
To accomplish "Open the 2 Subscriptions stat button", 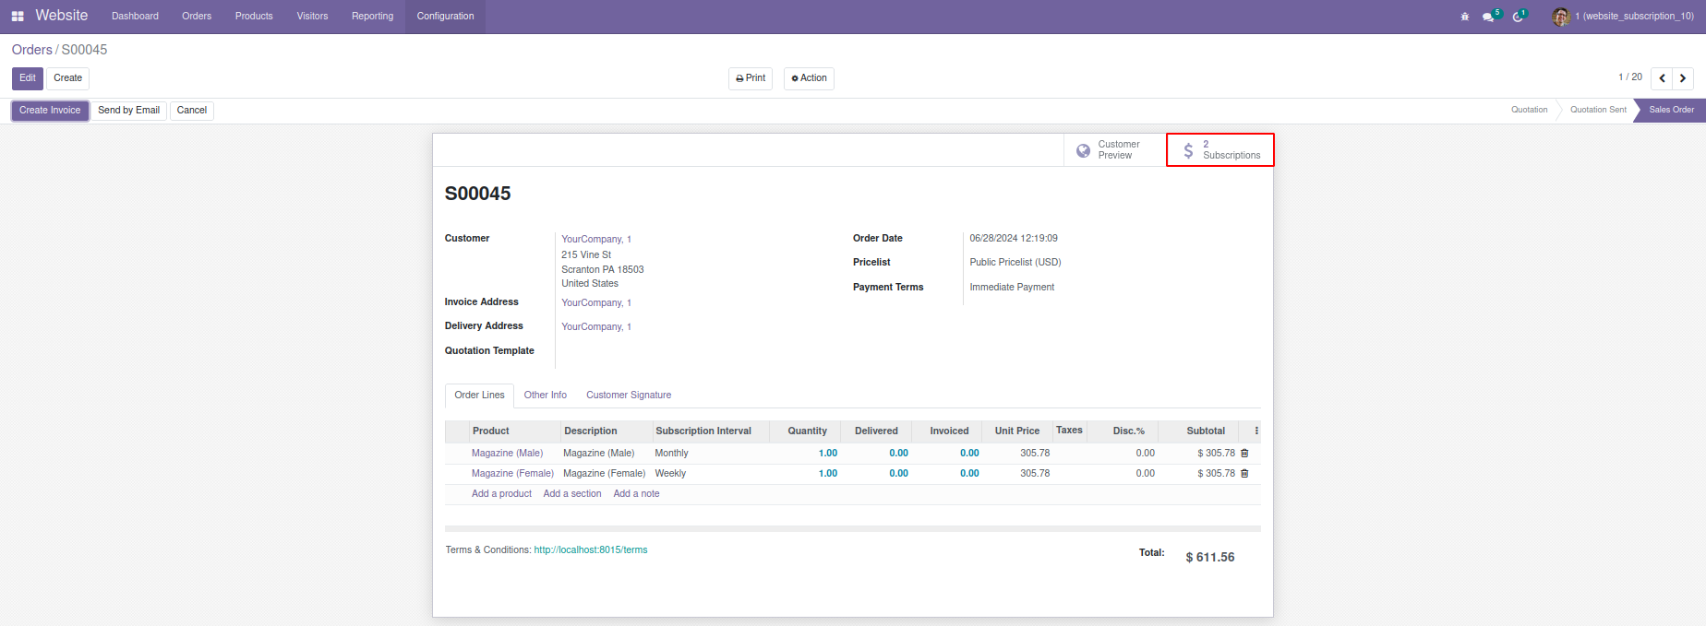I will click(1219, 150).
